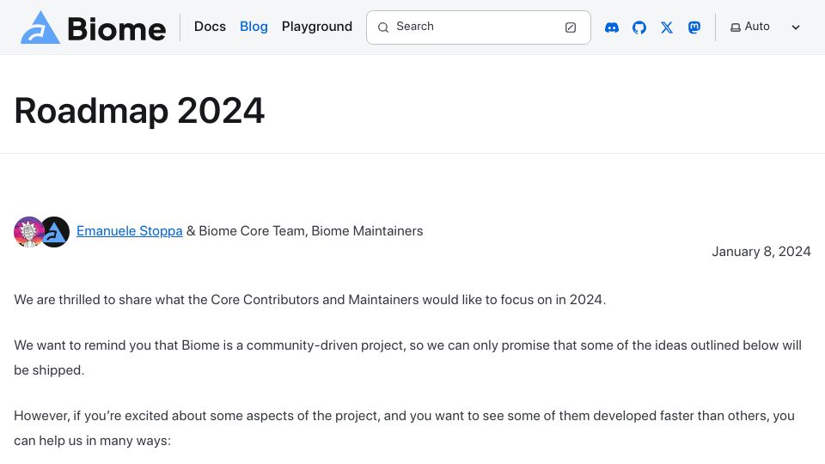The height and width of the screenshot is (464, 825).
Task: Go to the Blog section
Action: pos(254,27)
